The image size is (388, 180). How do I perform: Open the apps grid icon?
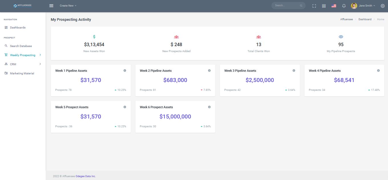pos(324,6)
